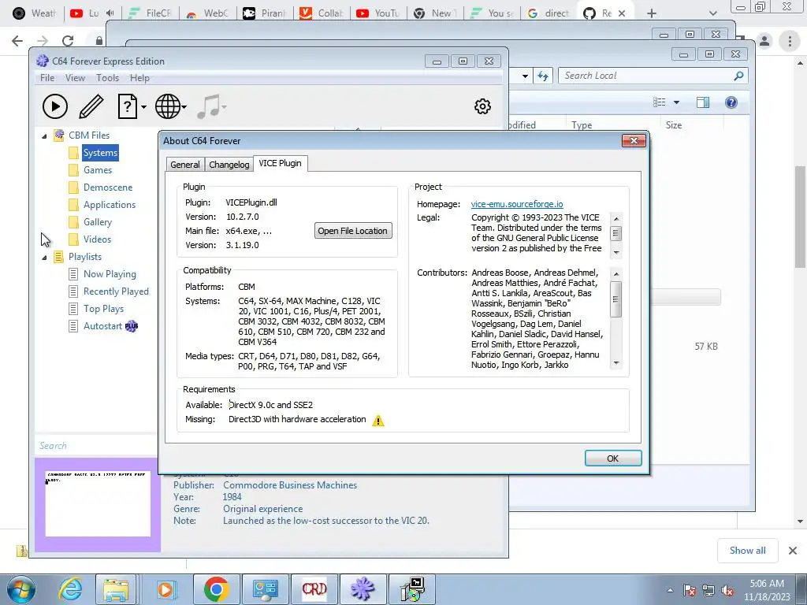Click the Explorer refresh arrows icon
The width and height of the screenshot is (807, 605).
[x=542, y=76]
